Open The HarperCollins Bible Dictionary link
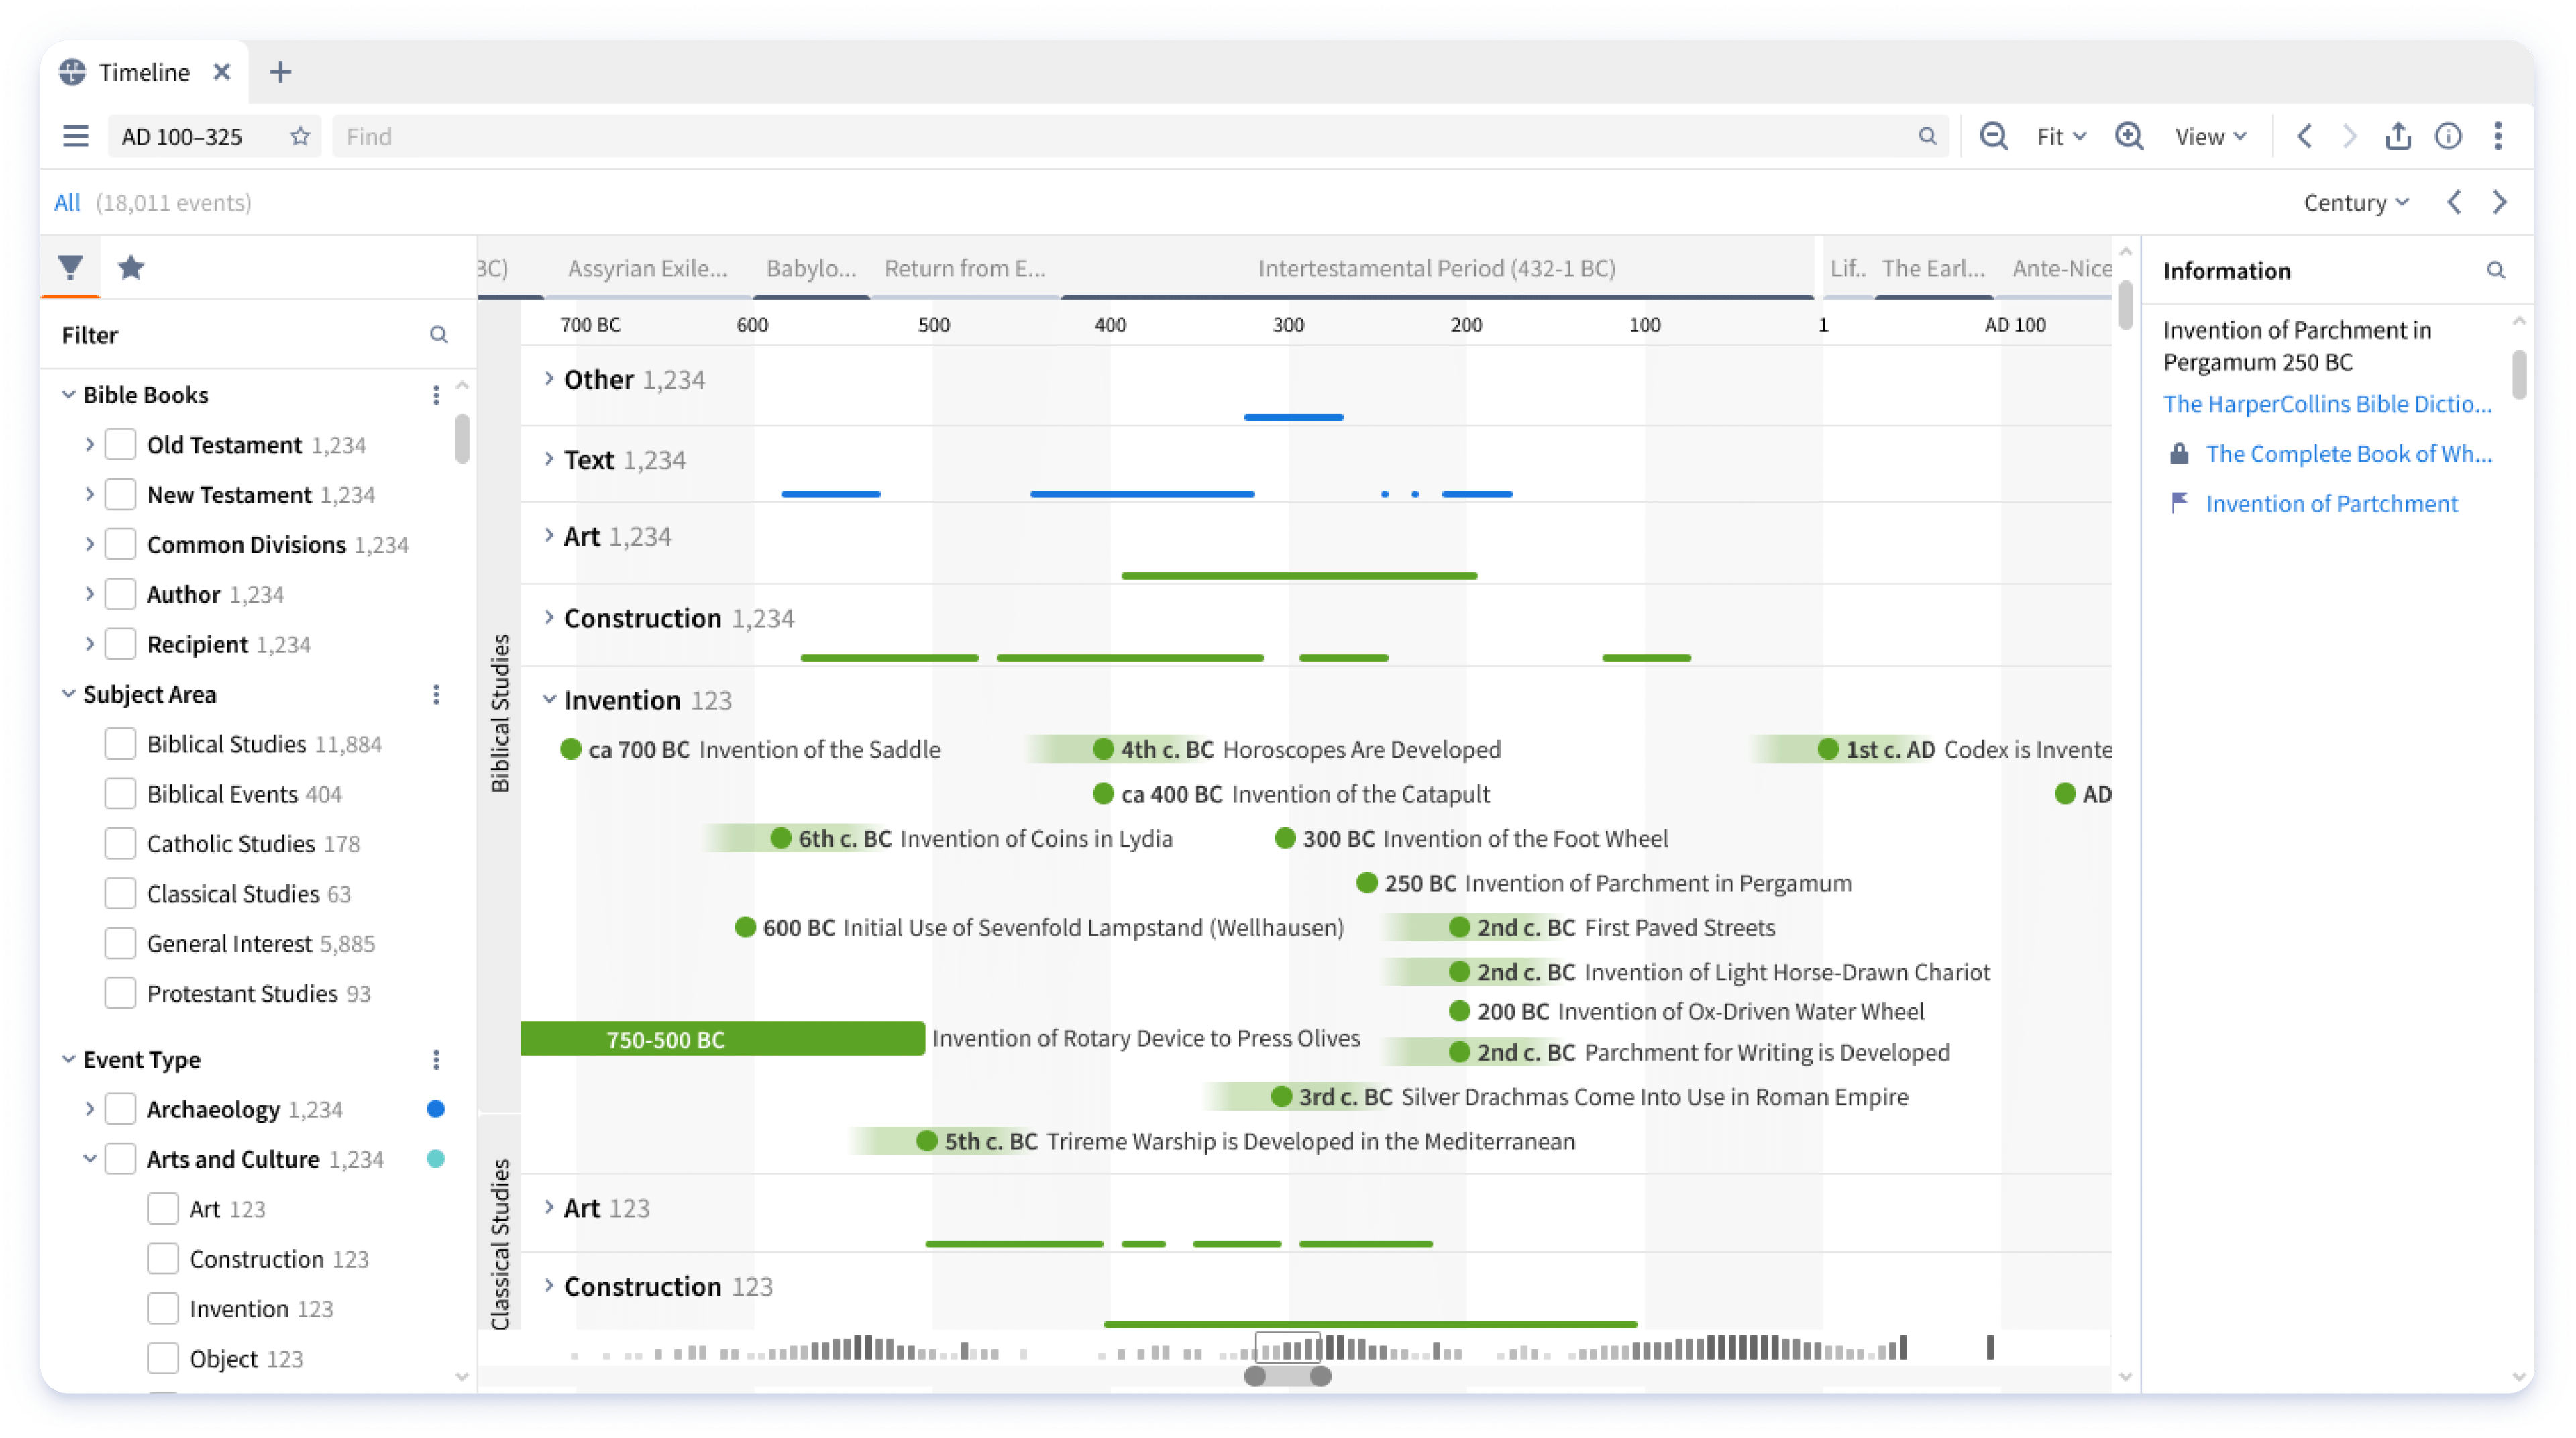The width and height of the screenshot is (2576, 1438). coord(2326,404)
